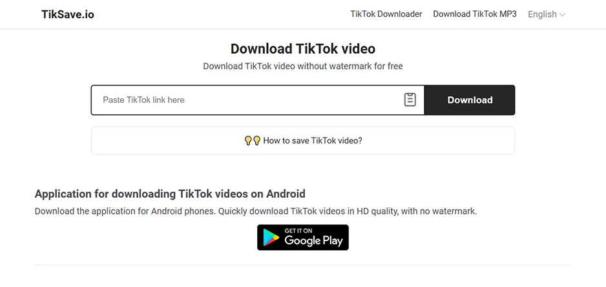Image resolution: width=606 pixels, height=287 pixels.
Task: Click the Application for downloading on Android heading
Action: pyautogui.click(x=170, y=193)
